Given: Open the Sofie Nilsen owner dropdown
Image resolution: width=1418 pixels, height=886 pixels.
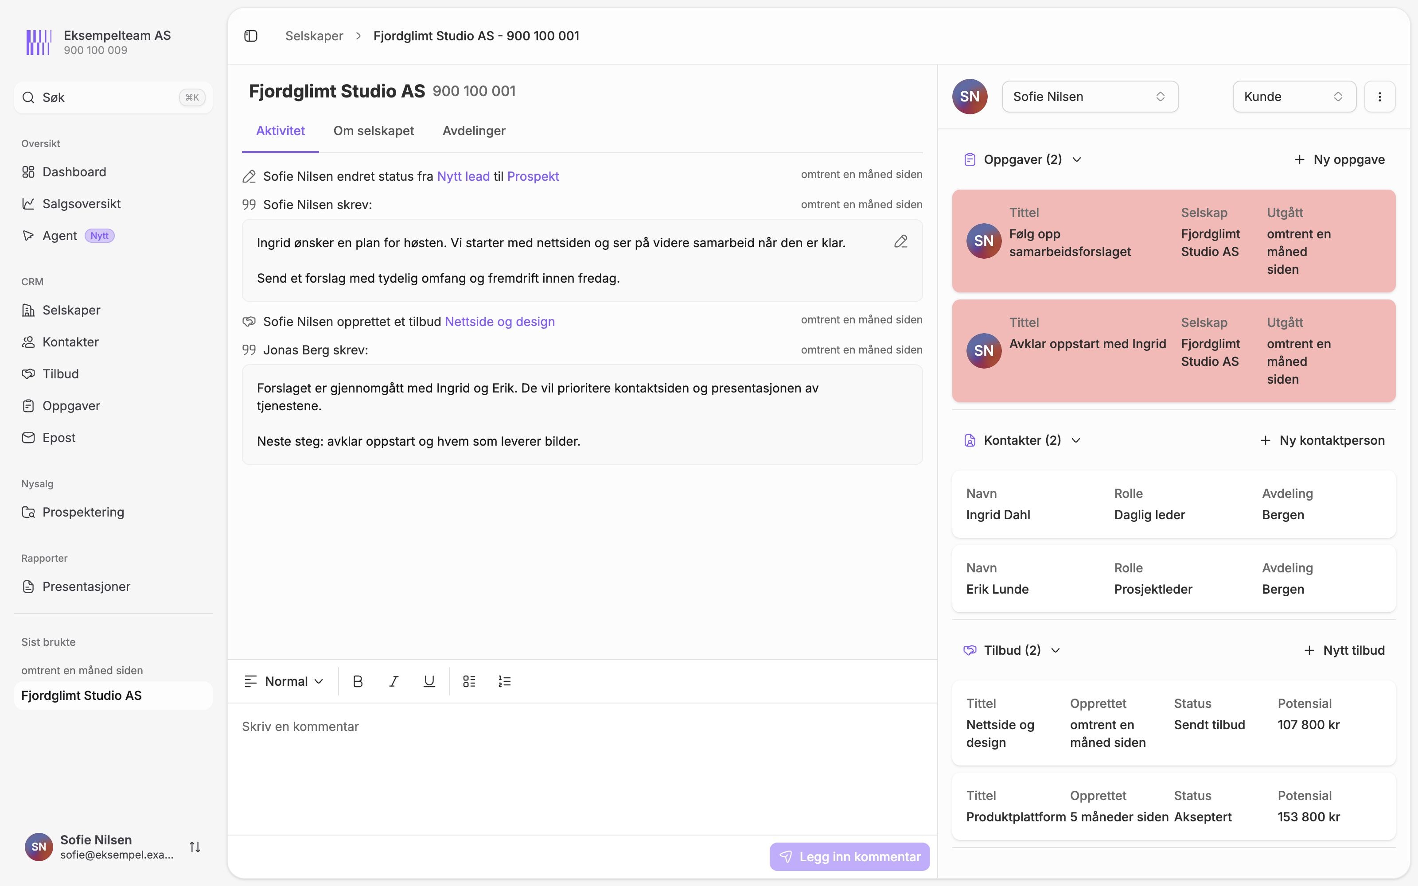Looking at the screenshot, I should point(1090,97).
